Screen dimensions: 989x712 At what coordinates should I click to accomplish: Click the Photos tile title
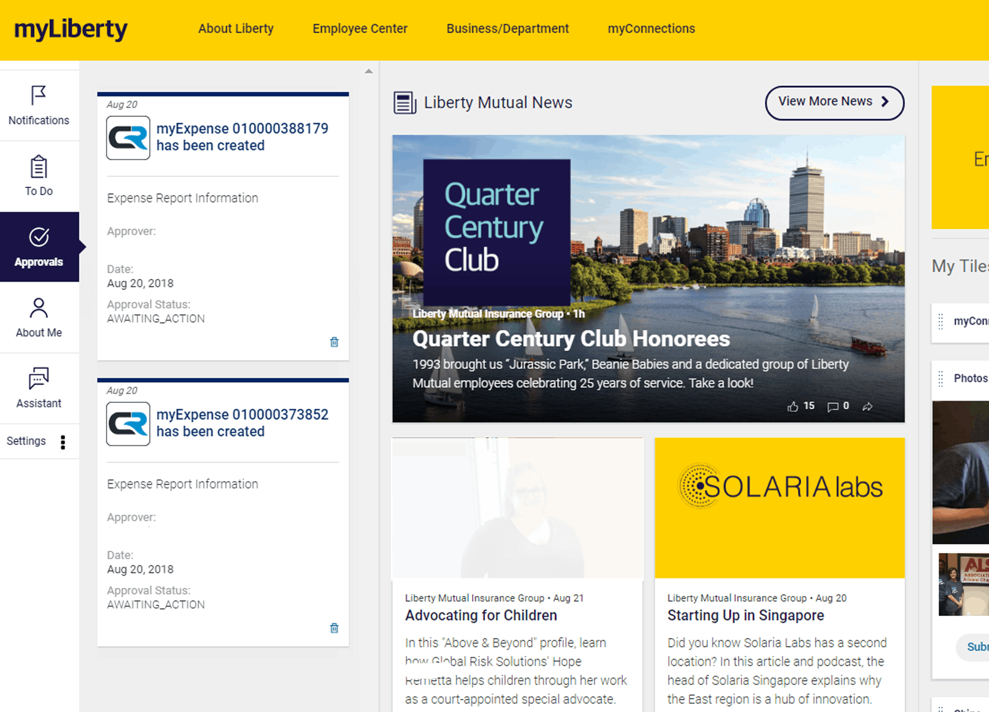(971, 378)
